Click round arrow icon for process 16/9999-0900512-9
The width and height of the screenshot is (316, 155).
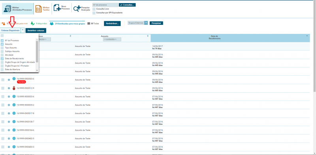click(x=9, y=88)
